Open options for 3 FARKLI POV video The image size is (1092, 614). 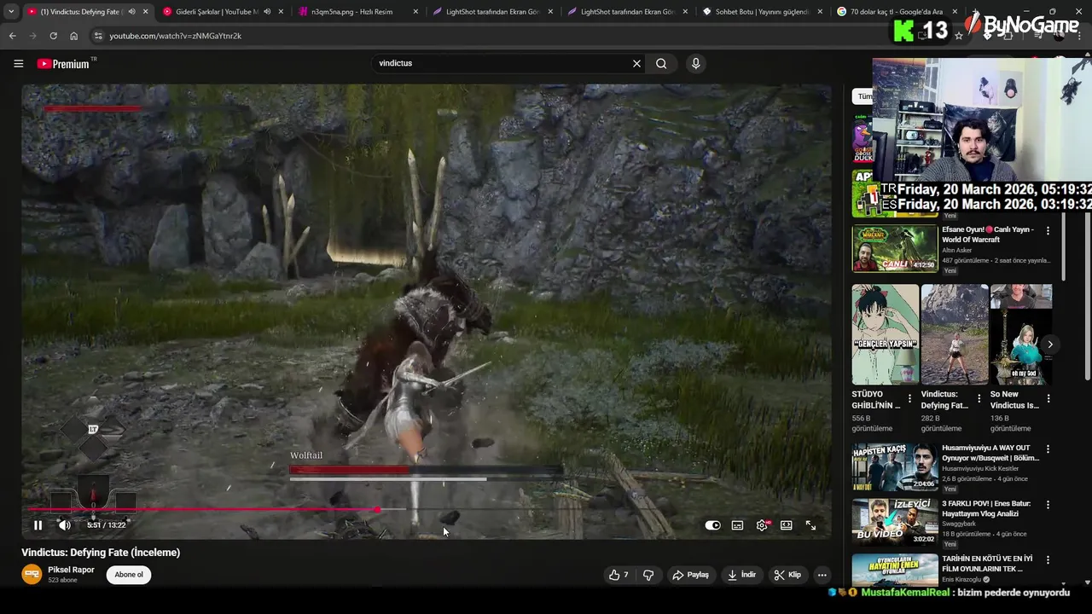point(1048,505)
